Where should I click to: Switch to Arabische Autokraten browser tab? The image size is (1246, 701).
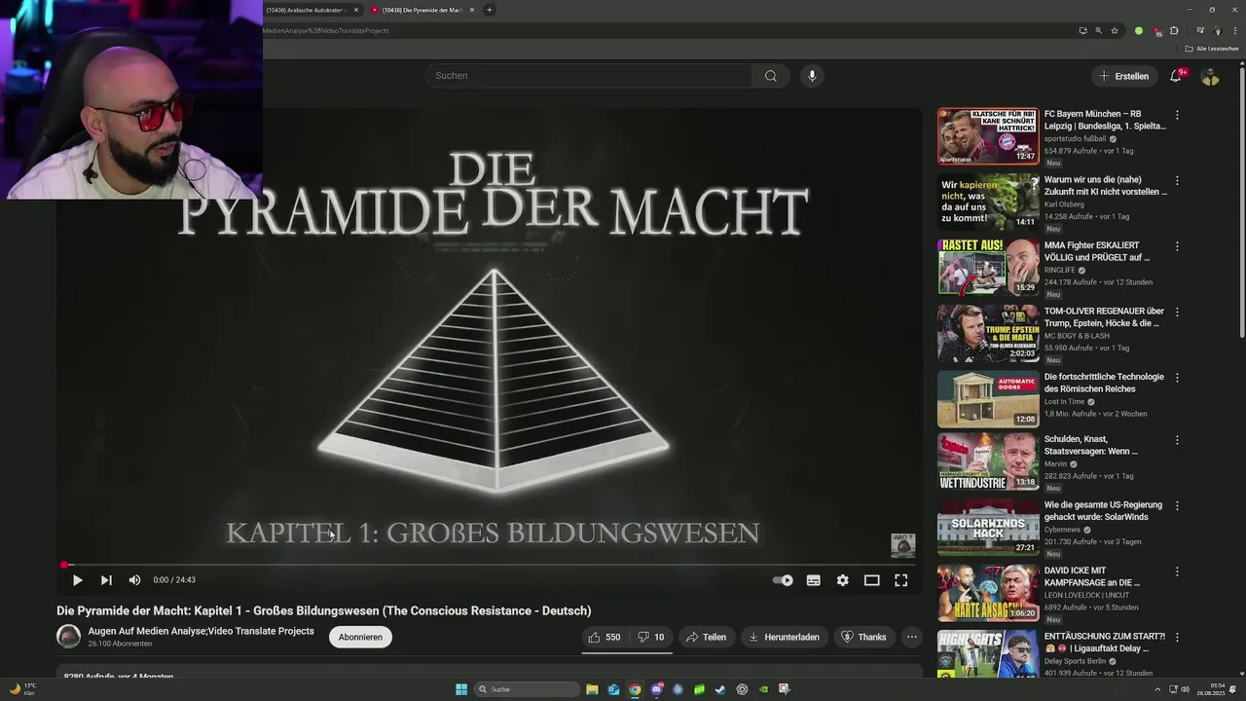coord(306,10)
